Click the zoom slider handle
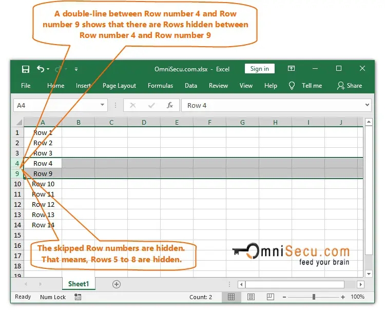This screenshot has width=385, height=313. (x=314, y=297)
